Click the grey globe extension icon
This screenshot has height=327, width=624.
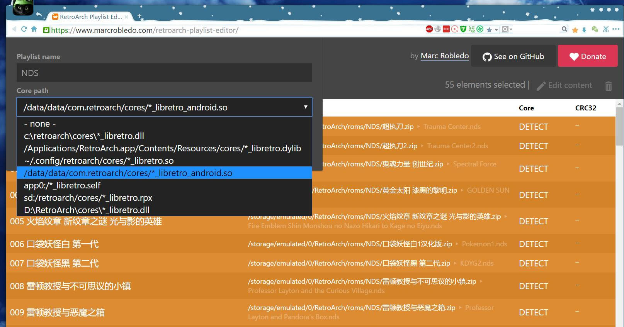click(437, 29)
